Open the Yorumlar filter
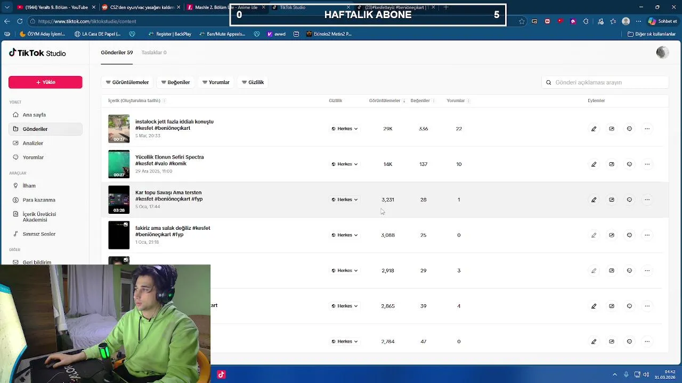 216,82
